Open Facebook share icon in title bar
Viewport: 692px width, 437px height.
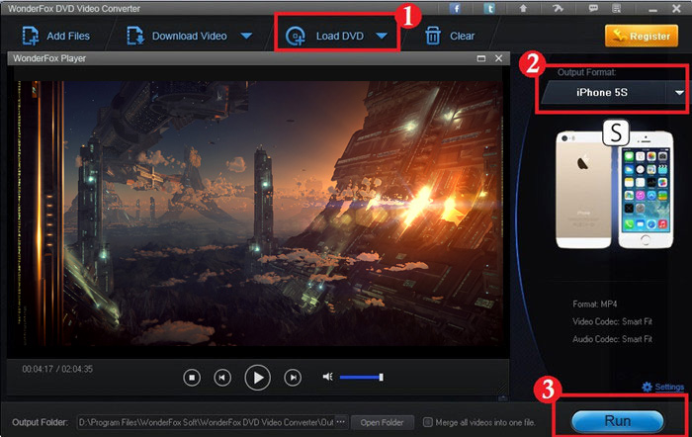click(x=455, y=8)
